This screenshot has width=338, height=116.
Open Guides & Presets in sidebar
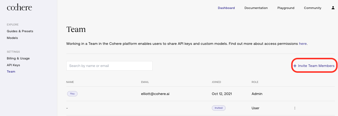tap(20, 31)
